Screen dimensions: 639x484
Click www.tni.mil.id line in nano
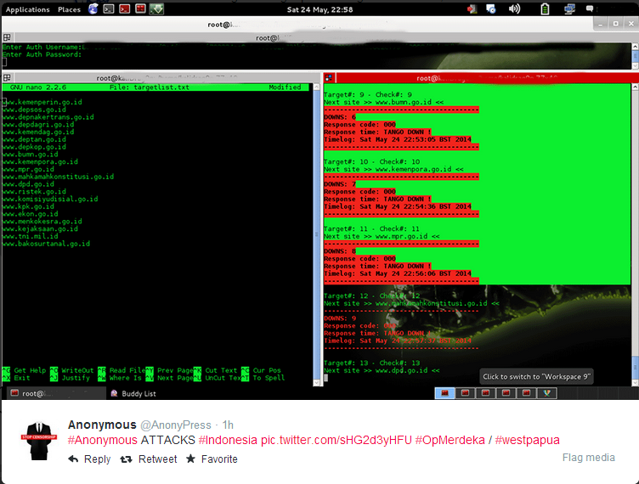pyautogui.click(x=30, y=236)
